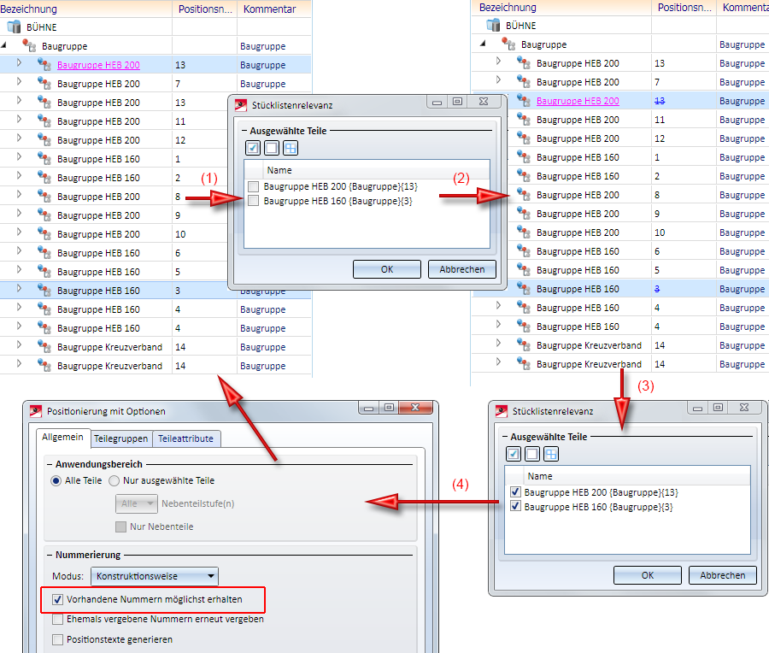Click assembly icon of position 11 row, right list
Viewport: 769px width, 653px height.
[x=523, y=119]
